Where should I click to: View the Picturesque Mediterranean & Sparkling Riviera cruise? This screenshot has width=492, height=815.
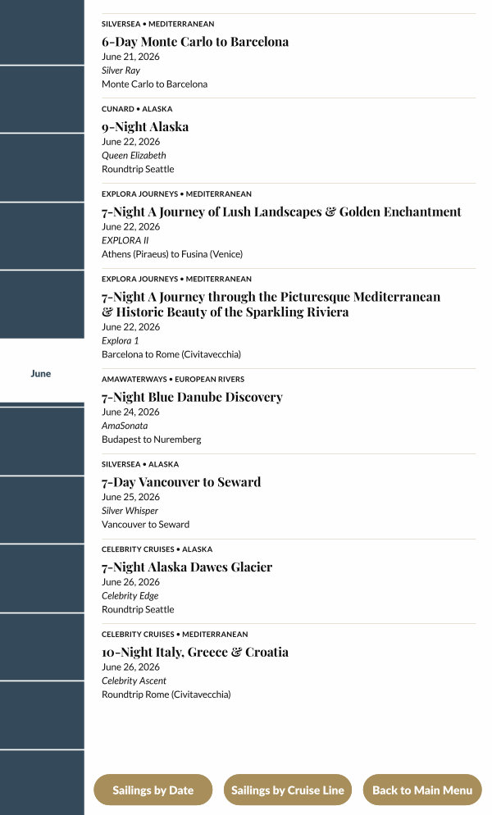tap(271, 304)
